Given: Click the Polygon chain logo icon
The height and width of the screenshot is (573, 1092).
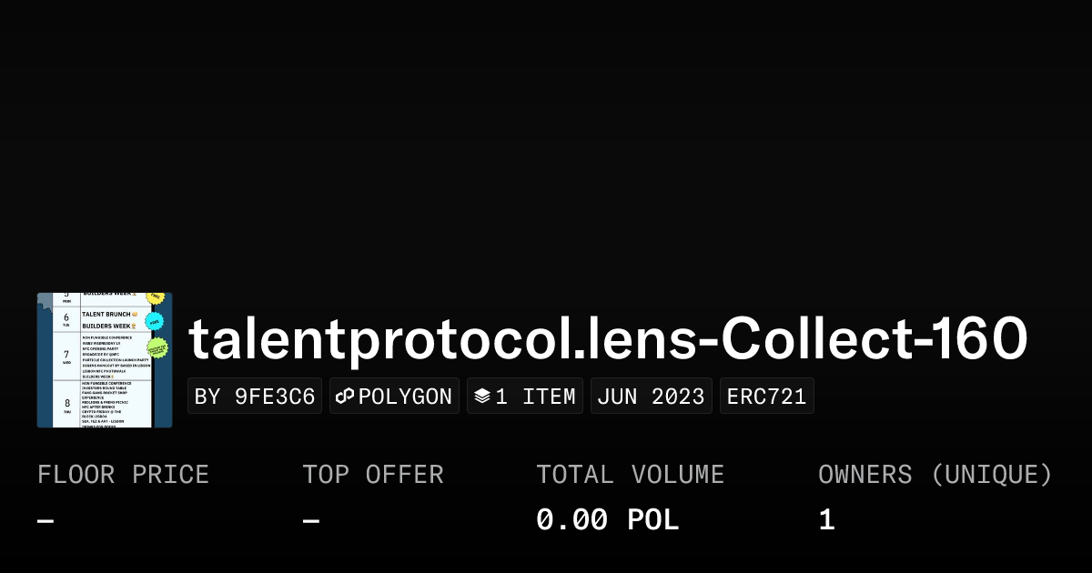Looking at the screenshot, I should click(345, 397).
